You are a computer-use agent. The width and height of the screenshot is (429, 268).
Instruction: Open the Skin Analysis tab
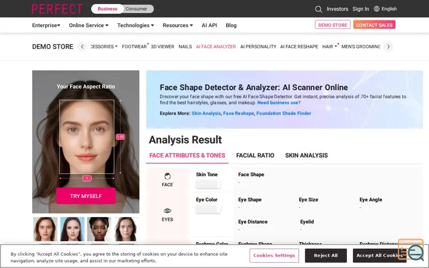click(x=306, y=155)
